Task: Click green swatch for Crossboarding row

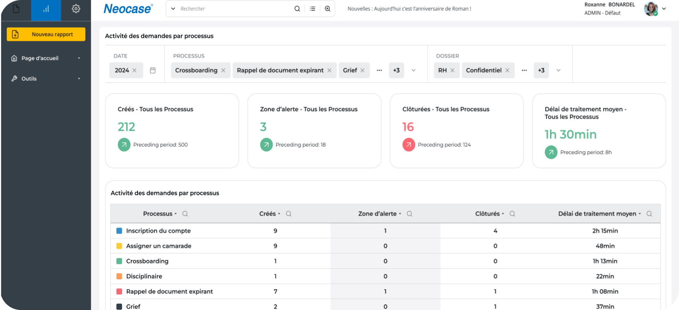Action: pyautogui.click(x=119, y=261)
